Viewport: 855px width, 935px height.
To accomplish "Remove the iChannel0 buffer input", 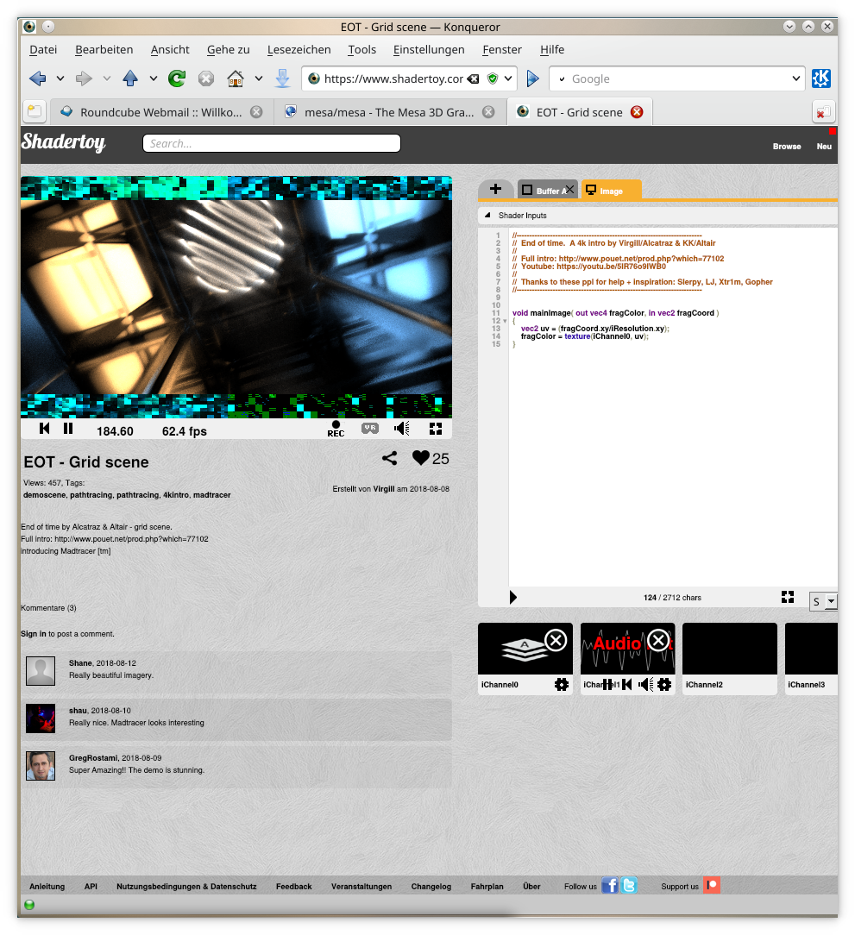I will pos(556,641).
